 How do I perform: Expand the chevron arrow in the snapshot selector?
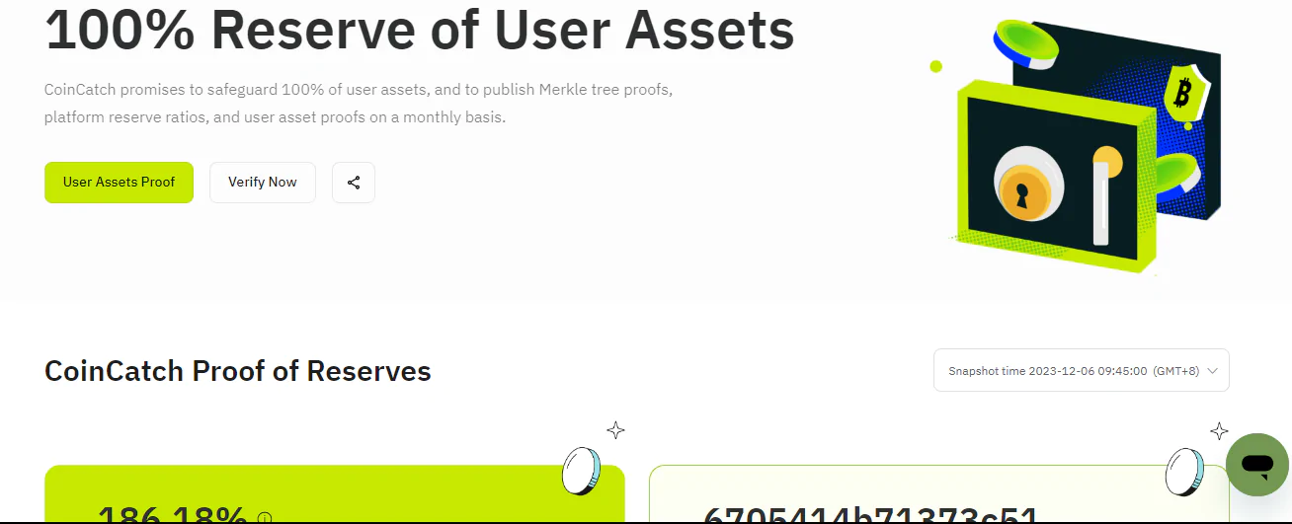click(1212, 371)
